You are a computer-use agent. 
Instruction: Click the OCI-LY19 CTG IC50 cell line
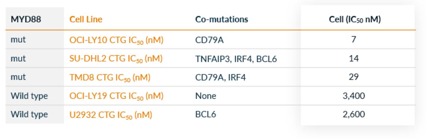click(x=116, y=96)
